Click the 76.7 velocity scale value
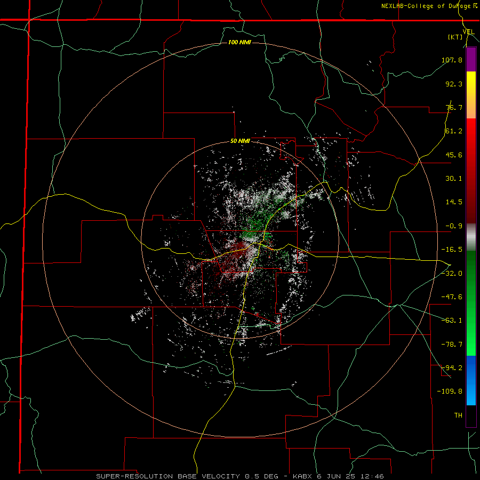The width and height of the screenshot is (480, 480). (454, 107)
